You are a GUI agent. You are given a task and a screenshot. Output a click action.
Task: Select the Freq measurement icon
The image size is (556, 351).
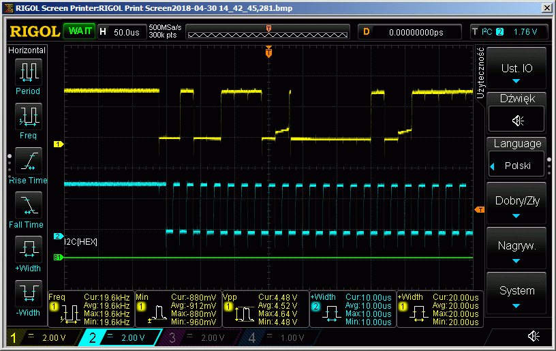[29, 117]
